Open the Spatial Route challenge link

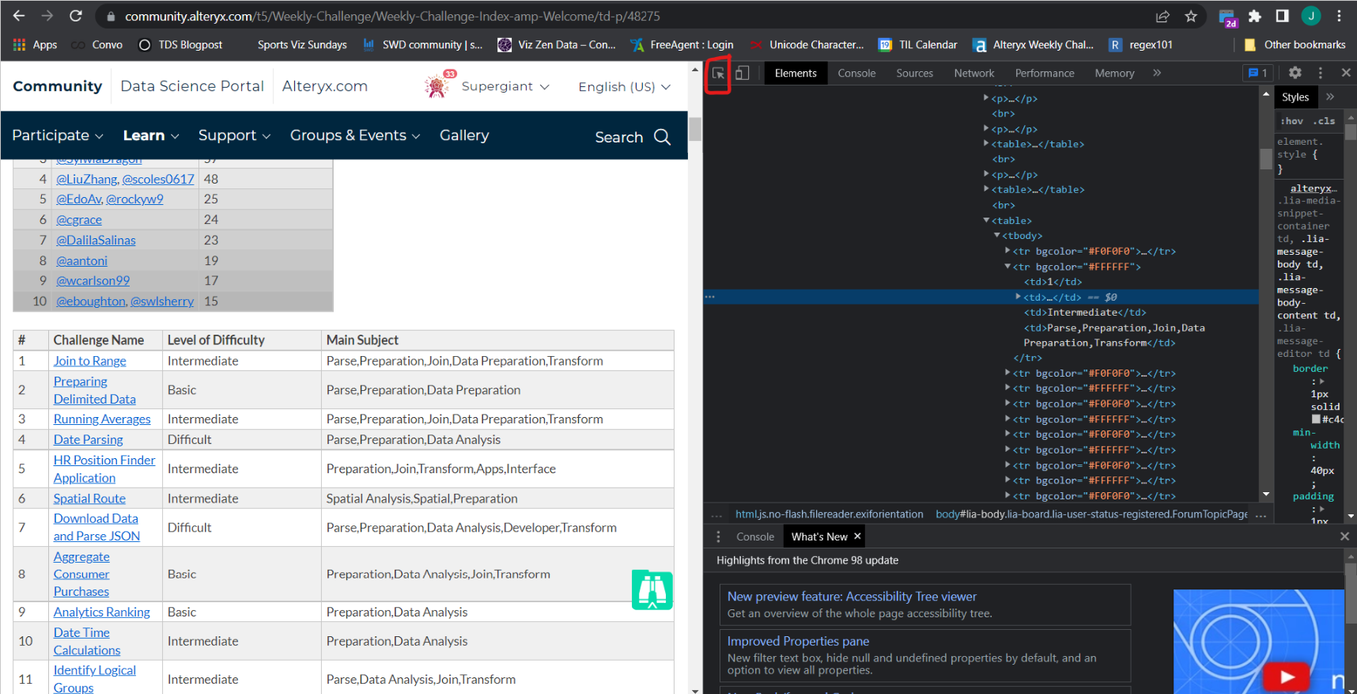(x=89, y=499)
